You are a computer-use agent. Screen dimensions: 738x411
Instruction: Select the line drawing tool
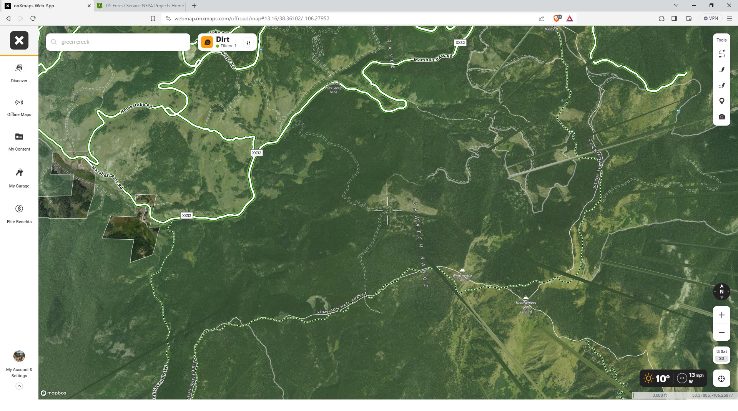(722, 70)
